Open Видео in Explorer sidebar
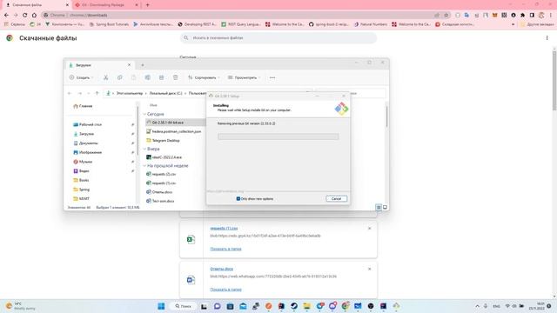 coord(84,170)
